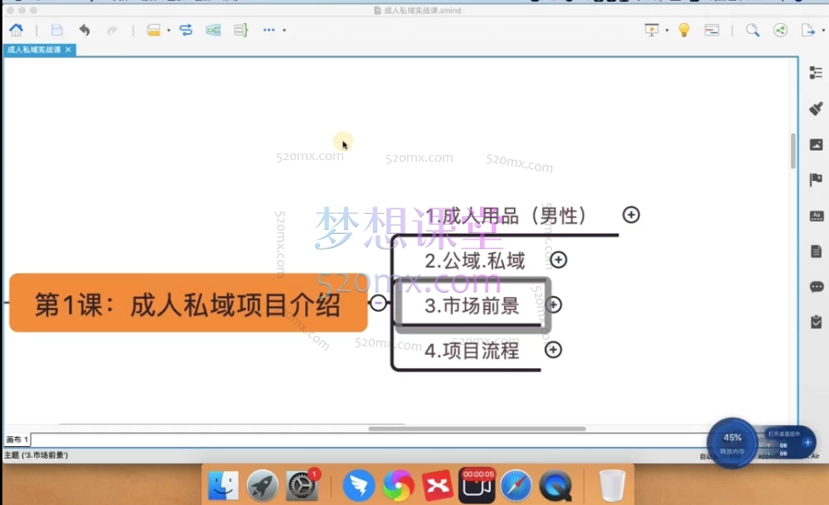Select the 画布 1 sheet tab
829x505 pixels.
(17, 439)
